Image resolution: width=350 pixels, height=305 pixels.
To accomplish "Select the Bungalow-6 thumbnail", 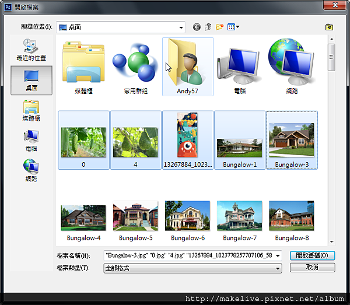I will tap(188, 220).
